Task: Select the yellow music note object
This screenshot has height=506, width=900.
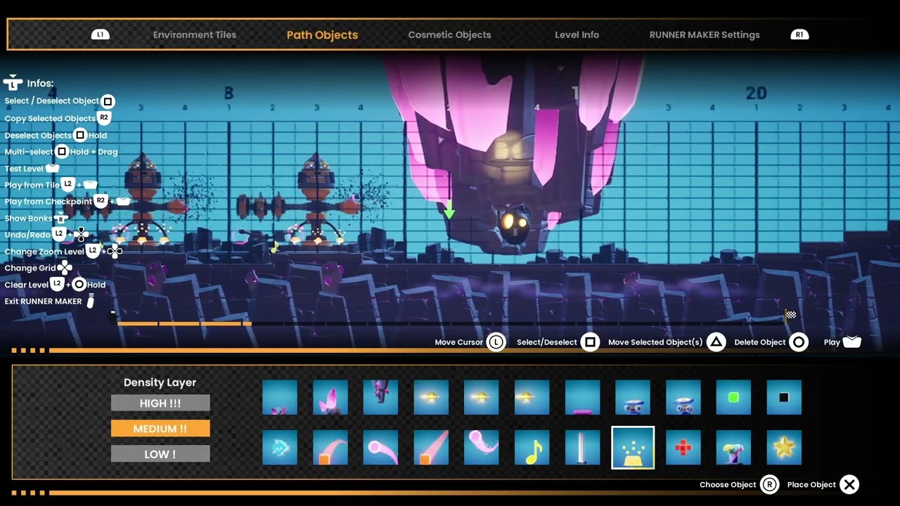Action: point(532,448)
